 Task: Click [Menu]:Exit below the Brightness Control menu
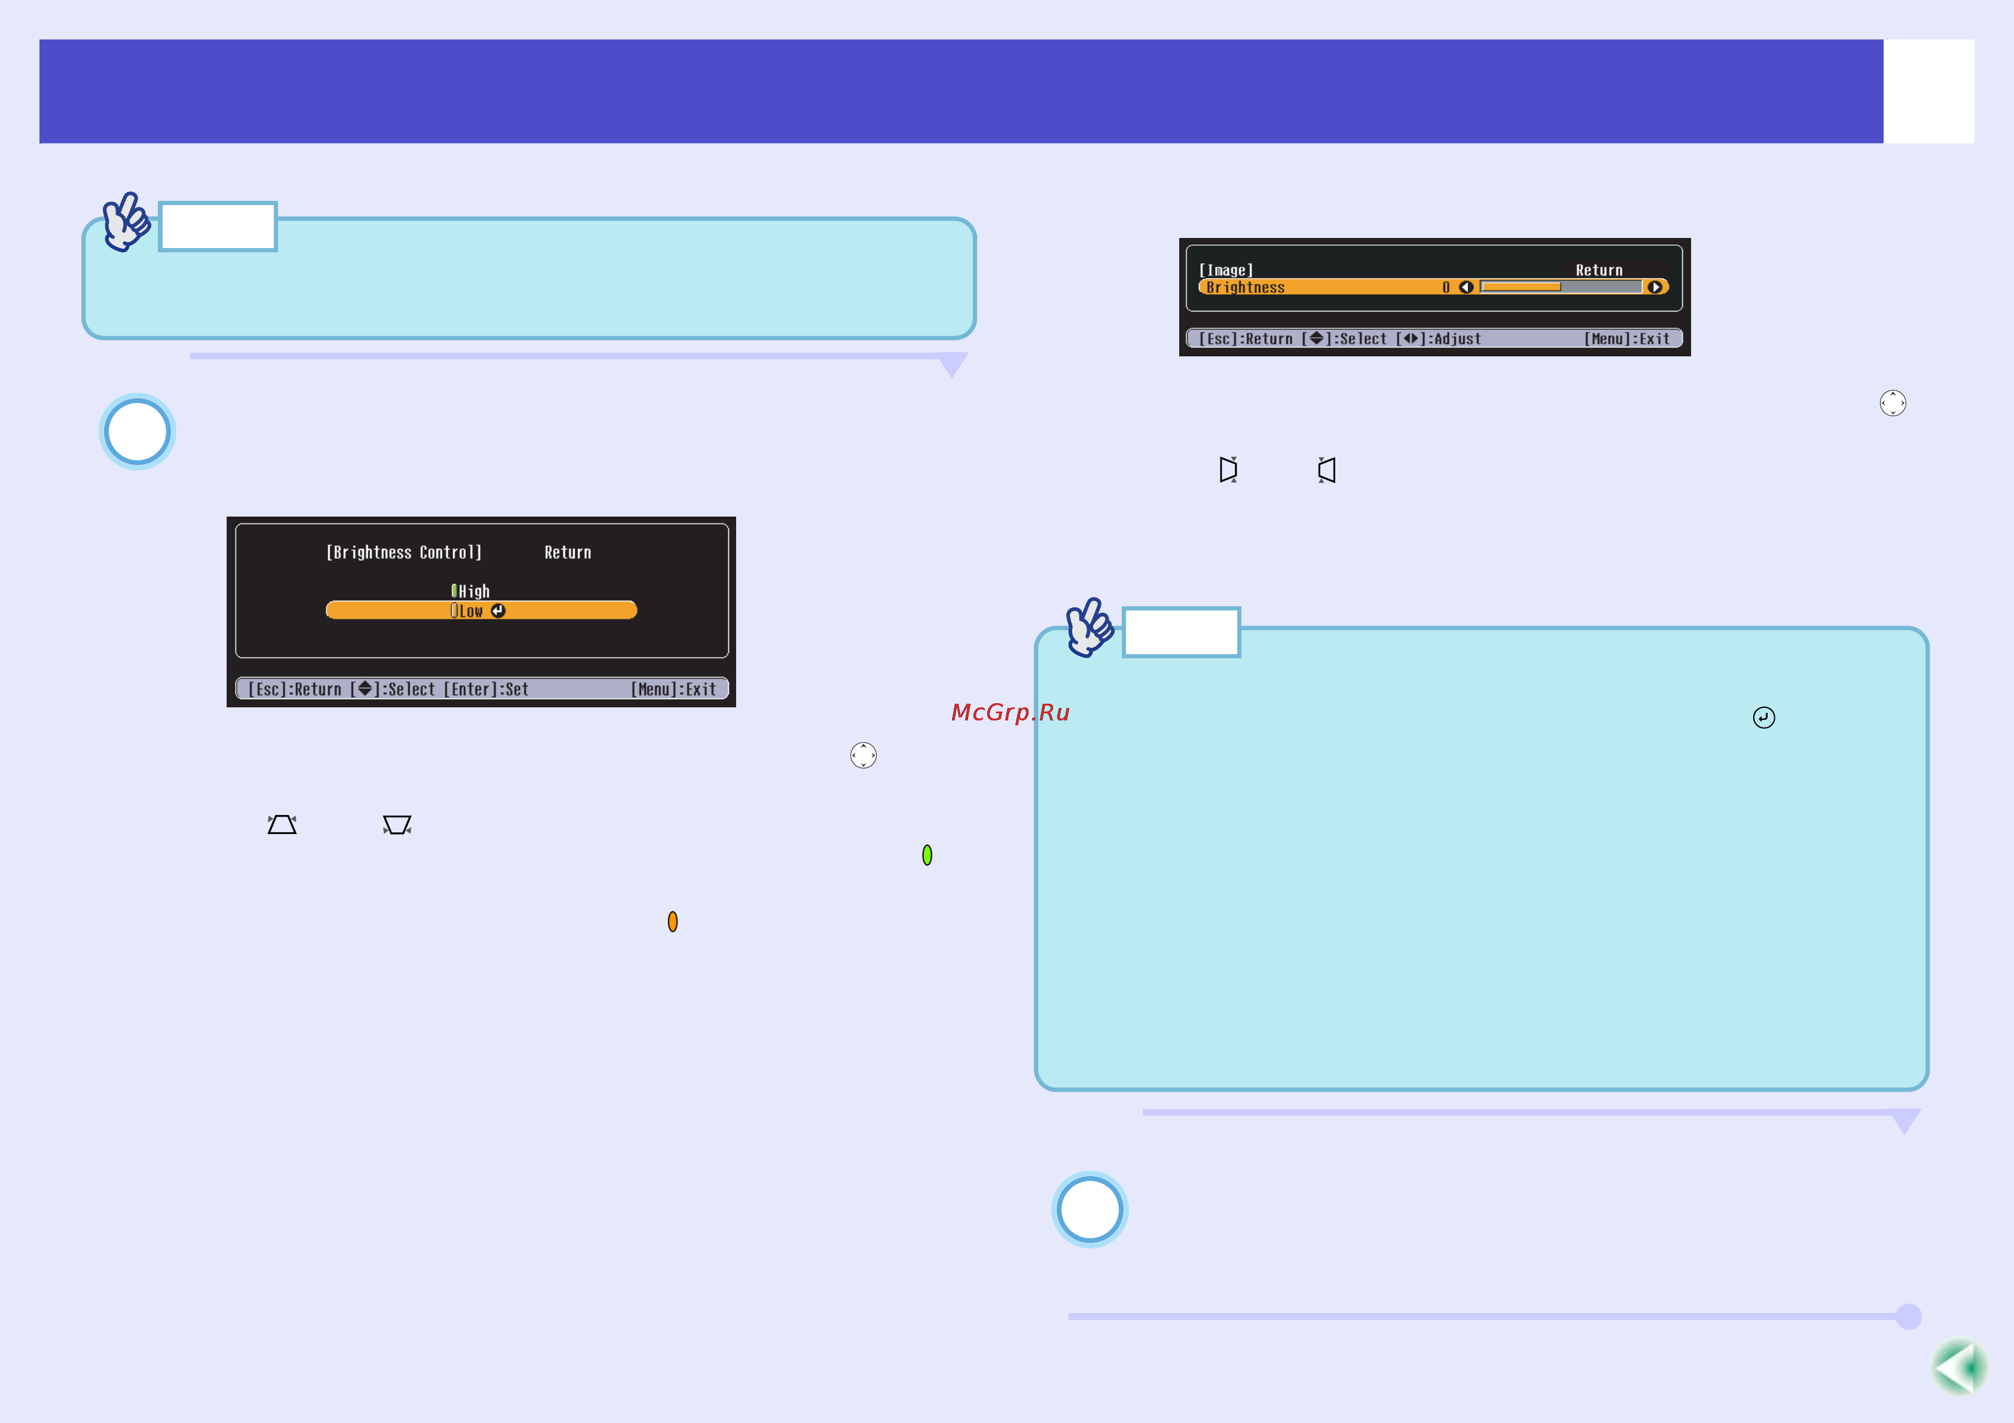[x=674, y=689]
